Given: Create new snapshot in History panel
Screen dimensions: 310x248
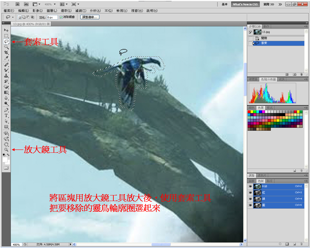Looking at the screenshot, I should pos(294,74).
